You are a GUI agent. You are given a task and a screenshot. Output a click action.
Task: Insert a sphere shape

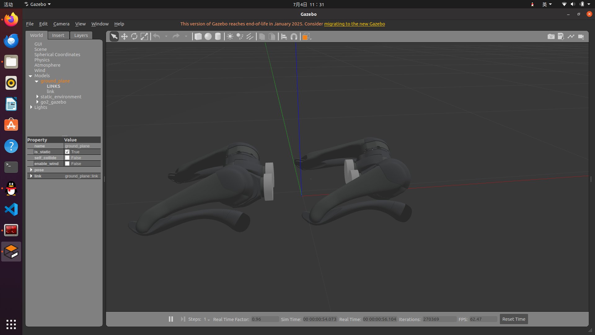[x=208, y=37]
